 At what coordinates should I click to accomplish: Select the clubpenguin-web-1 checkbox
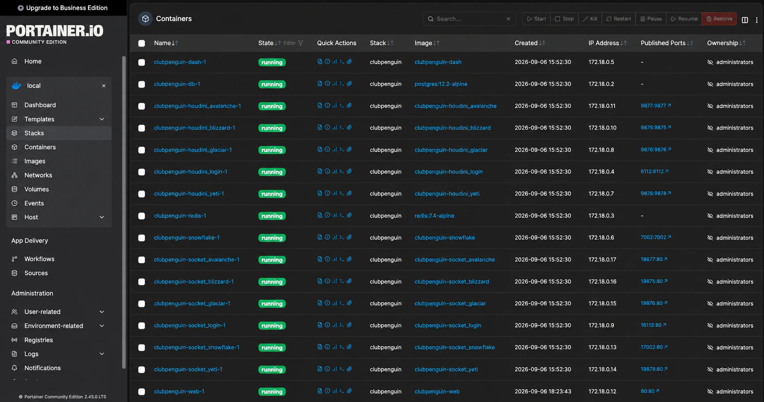(x=141, y=391)
